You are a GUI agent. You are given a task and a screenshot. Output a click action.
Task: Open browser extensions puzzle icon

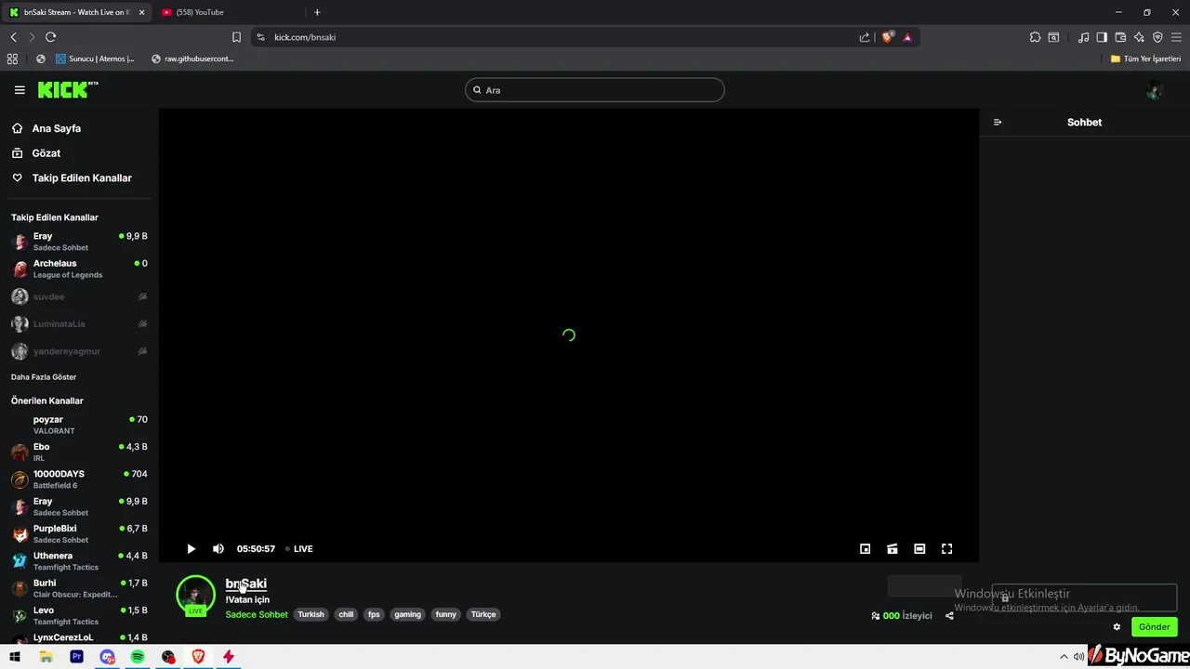1035,37
